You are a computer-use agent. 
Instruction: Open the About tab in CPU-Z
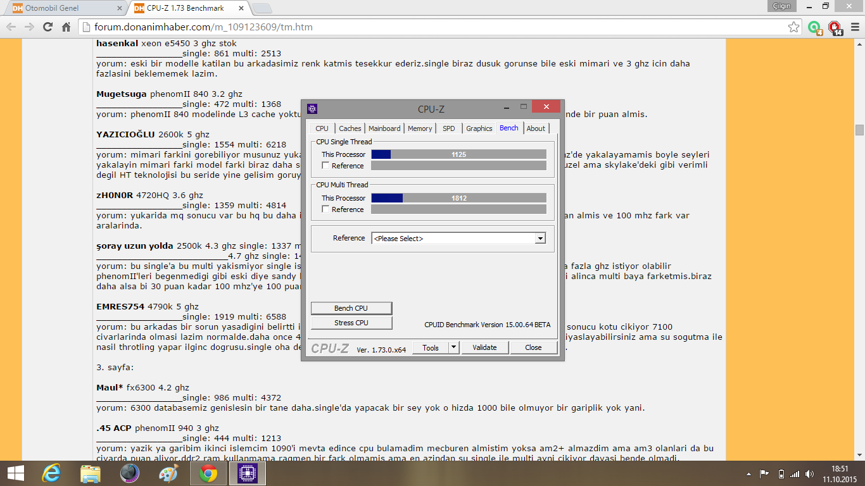[x=536, y=128]
